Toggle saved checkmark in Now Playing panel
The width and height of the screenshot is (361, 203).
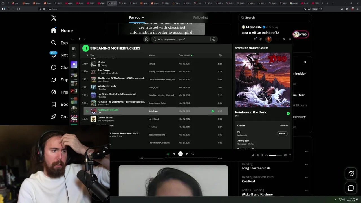click(288, 114)
